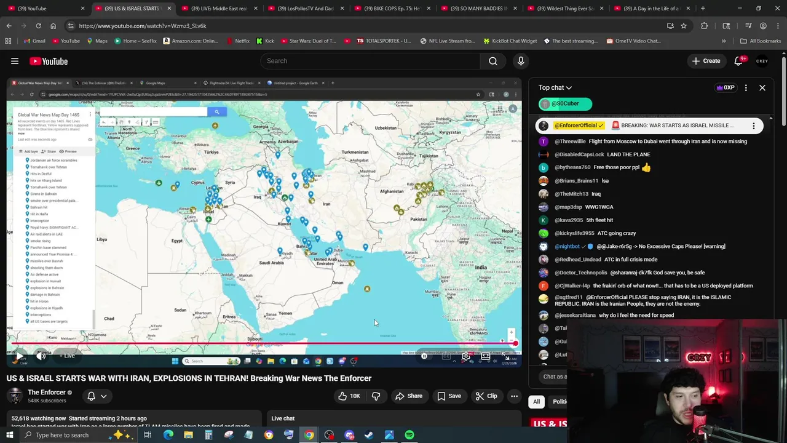The width and height of the screenshot is (787, 443).
Task: Close the live chat panel with the X
Action: (762, 87)
